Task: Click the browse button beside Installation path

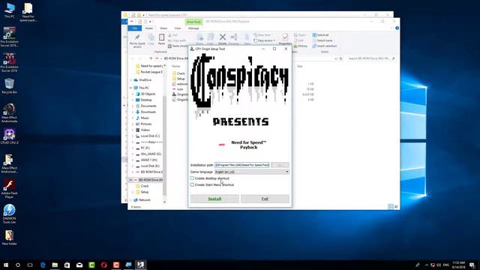Action: pos(280,165)
